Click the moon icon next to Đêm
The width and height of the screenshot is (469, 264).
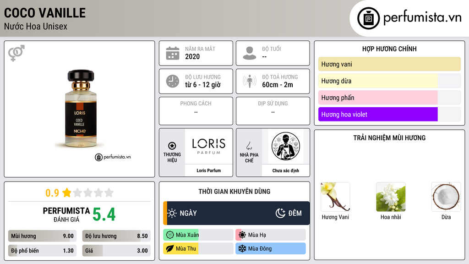pos(280,213)
